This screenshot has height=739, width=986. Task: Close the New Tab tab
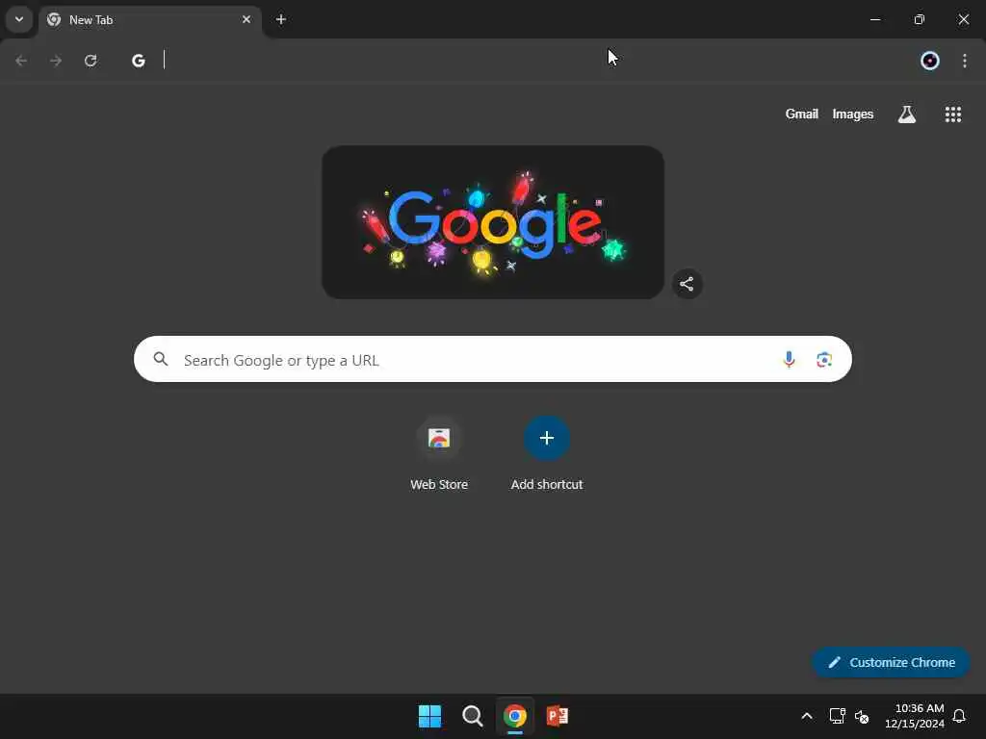click(246, 19)
